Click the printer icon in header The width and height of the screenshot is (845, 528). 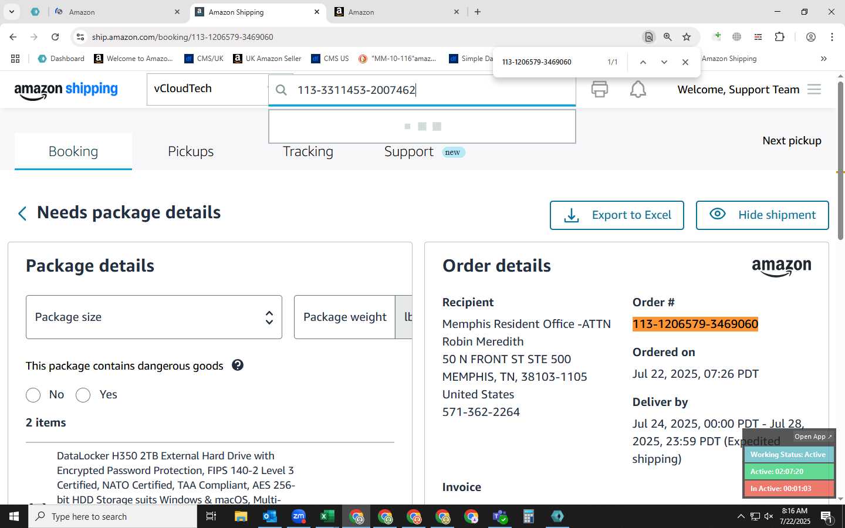point(599,89)
